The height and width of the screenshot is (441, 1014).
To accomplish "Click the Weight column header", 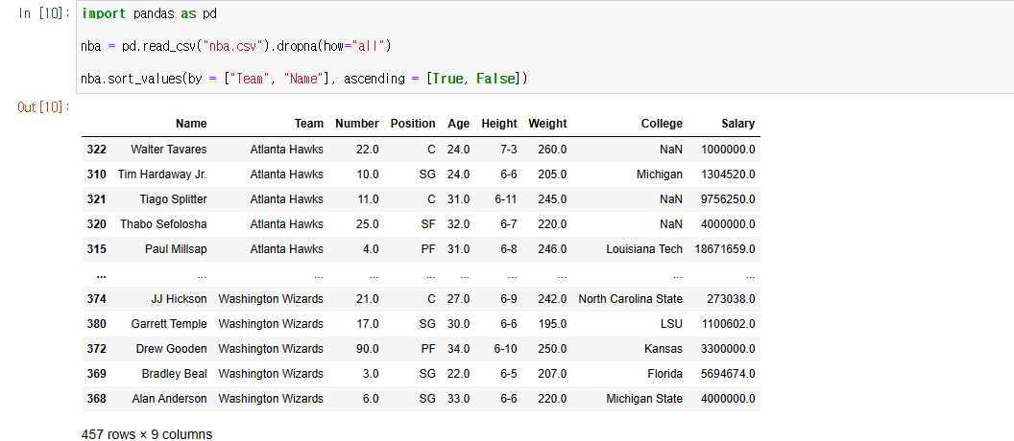I will click(x=547, y=124).
